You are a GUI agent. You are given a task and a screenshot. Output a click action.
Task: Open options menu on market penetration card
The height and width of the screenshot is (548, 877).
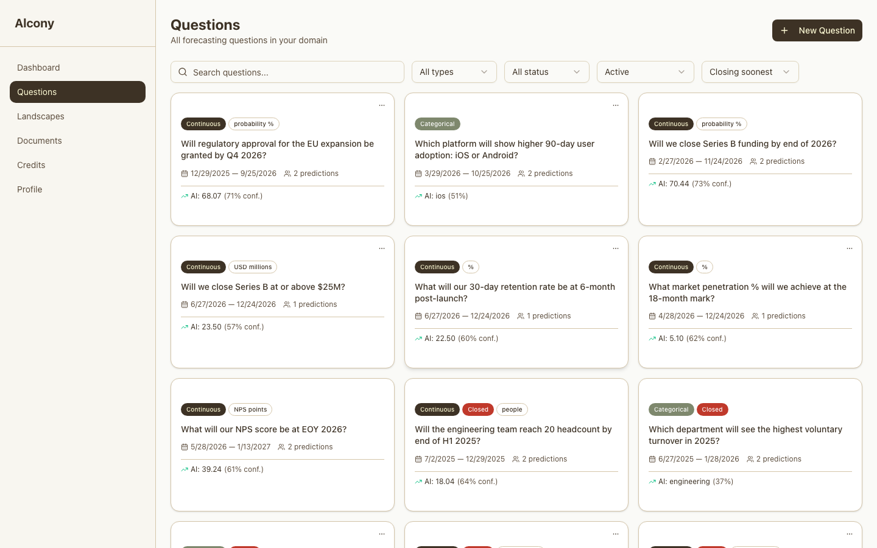pyautogui.click(x=850, y=248)
